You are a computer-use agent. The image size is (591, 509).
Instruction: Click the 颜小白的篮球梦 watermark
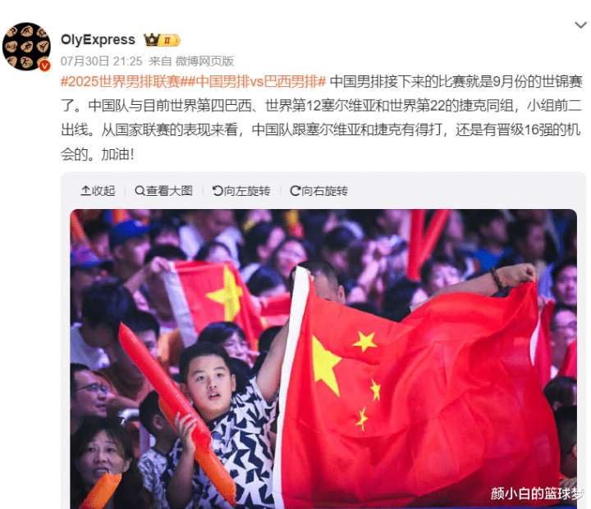[x=536, y=493]
